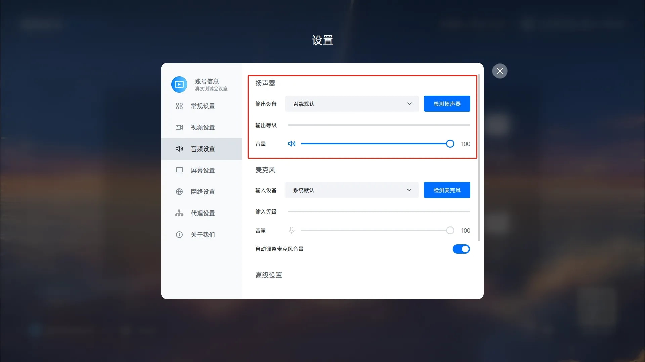Click the 视频设置 menu item
The image size is (645, 362).
pyautogui.click(x=203, y=127)
